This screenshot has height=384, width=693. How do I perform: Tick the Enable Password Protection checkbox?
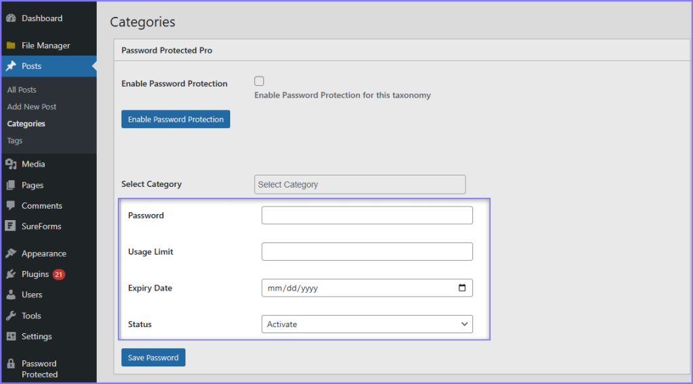click(x=259, y=81)
